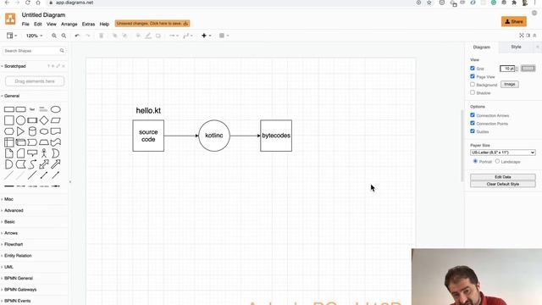Enable the Background checkbox

click(473, 85)
